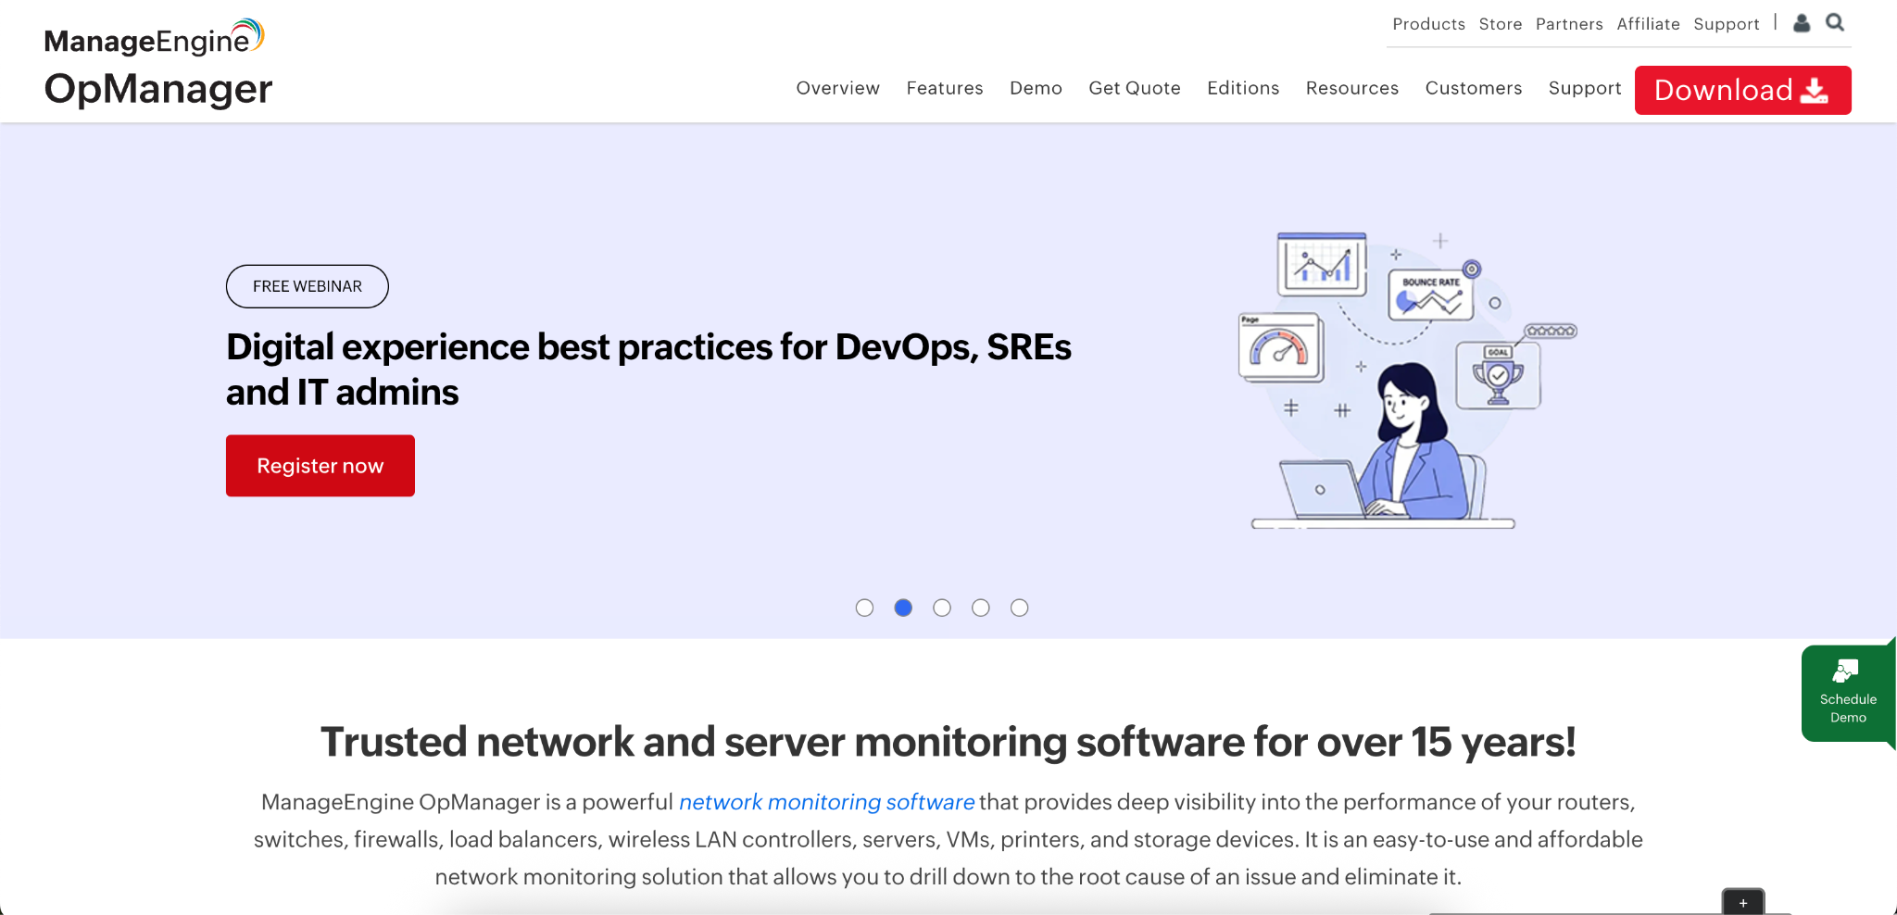The image size is (1897, 915).
Task: Select the first carousel slide dot
Action: (x=864, y=608)
